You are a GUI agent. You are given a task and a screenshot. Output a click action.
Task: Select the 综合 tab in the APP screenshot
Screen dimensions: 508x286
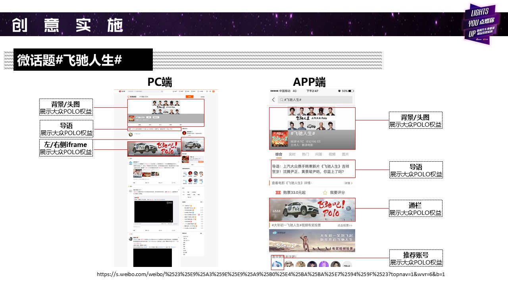[279, 154]
